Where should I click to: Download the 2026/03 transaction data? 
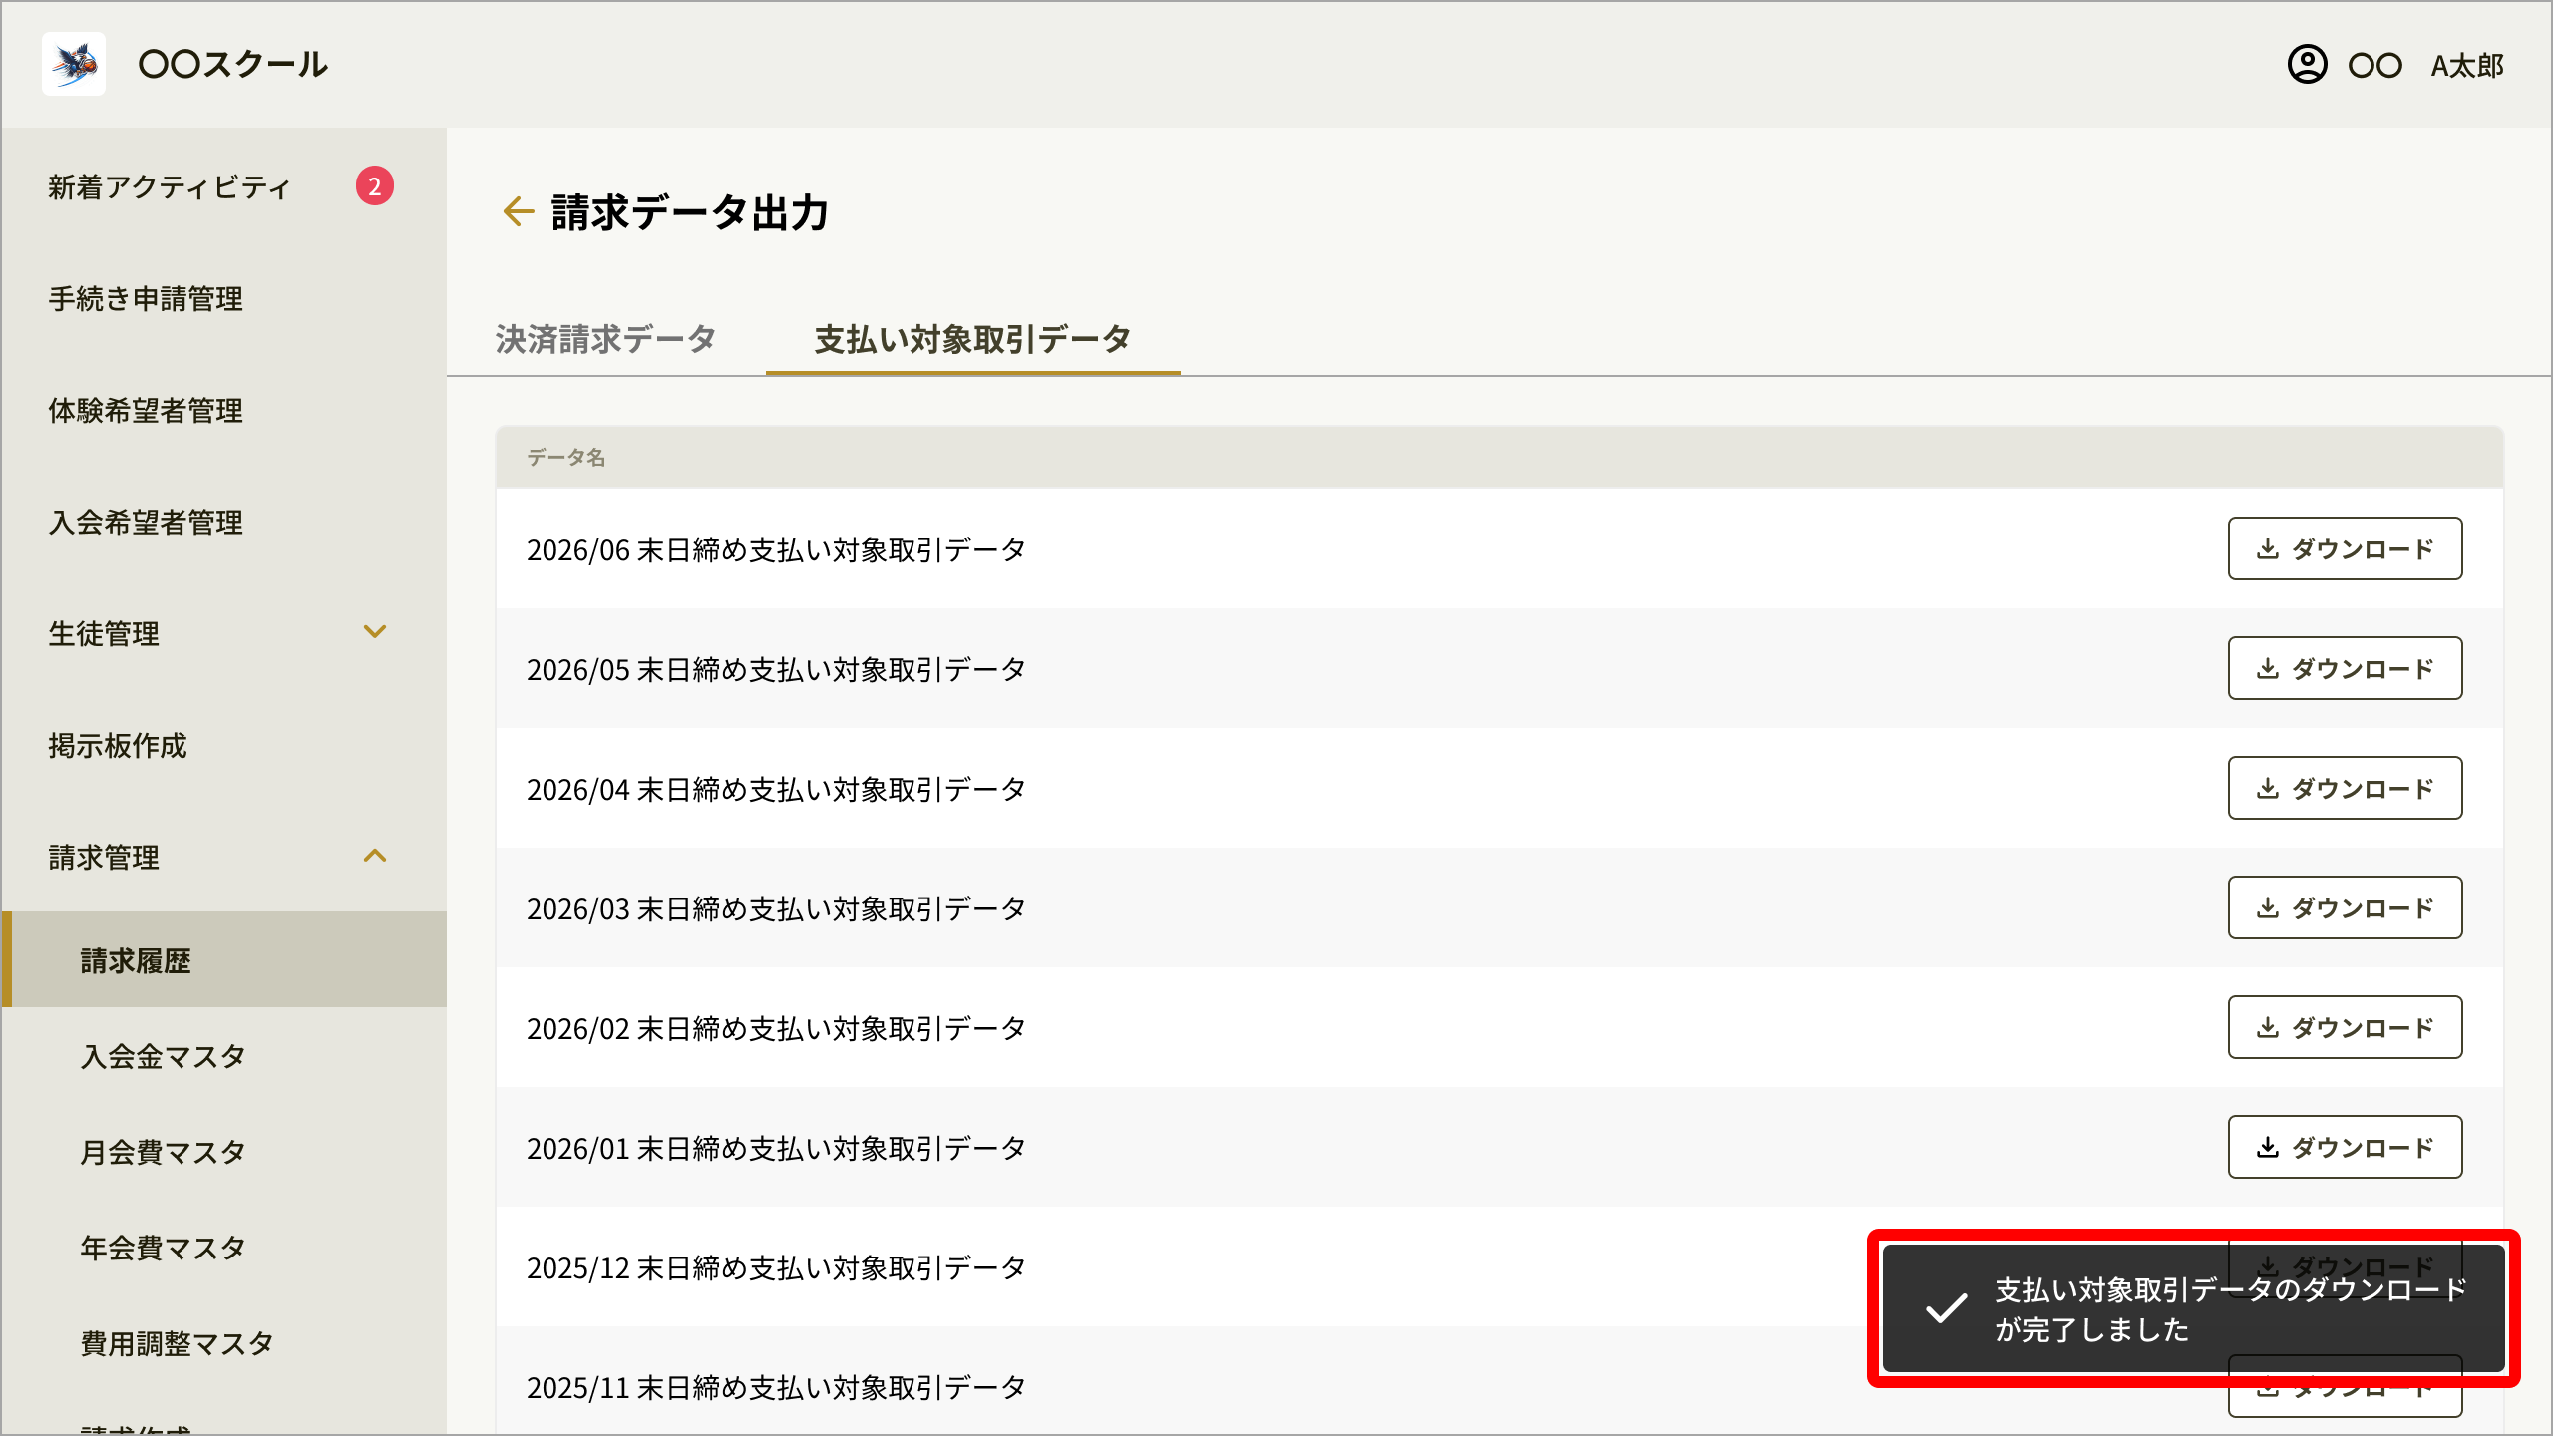tap(2345, 907)
